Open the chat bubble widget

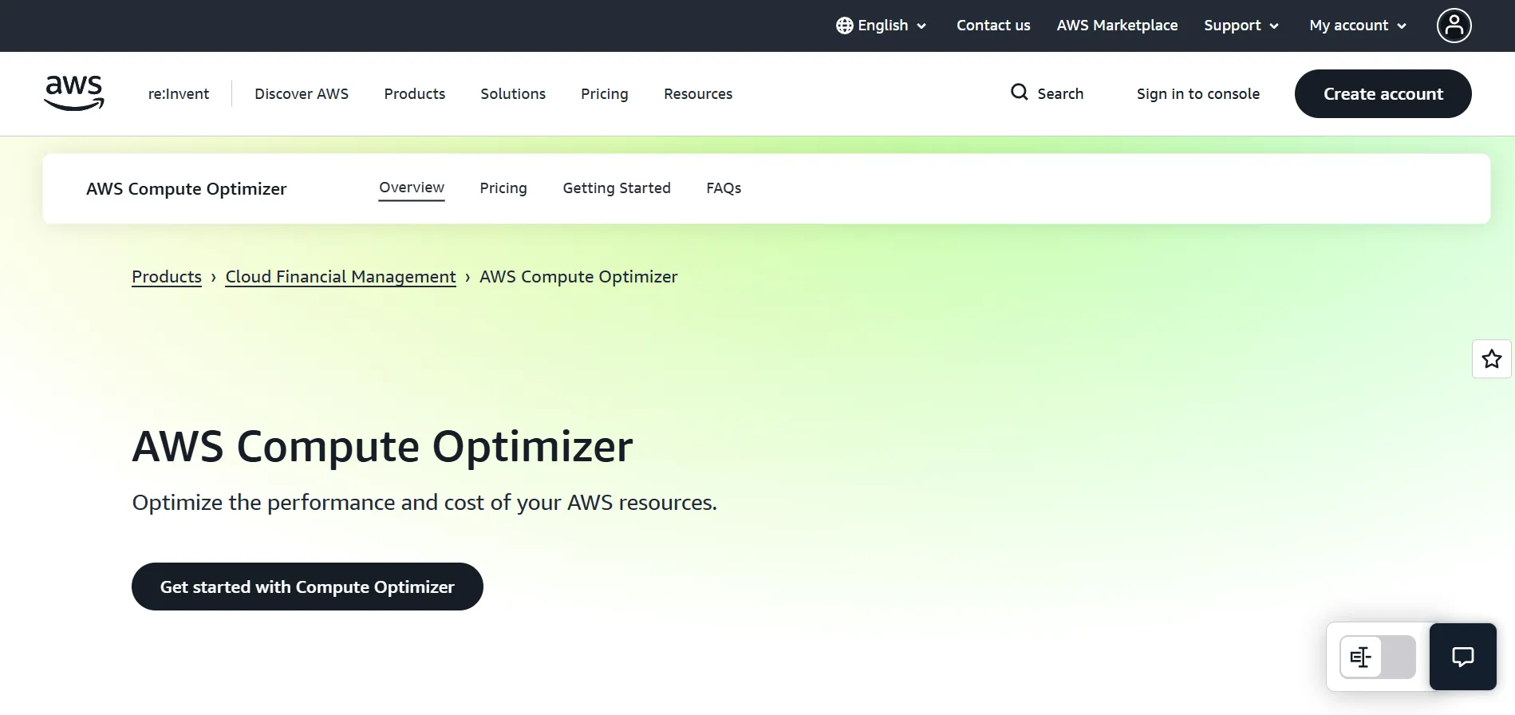[1462, 657]
